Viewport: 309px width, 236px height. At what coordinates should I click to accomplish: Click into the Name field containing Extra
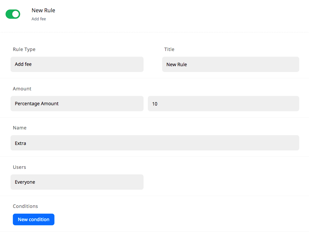pyautogui.click(x=155, y=143)
